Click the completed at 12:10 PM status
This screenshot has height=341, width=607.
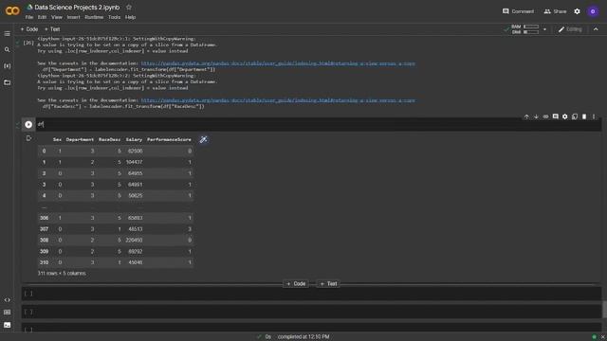tap(303, 337)
